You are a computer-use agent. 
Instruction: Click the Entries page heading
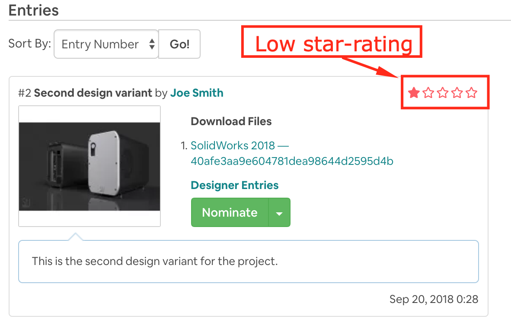pos(33,10)
